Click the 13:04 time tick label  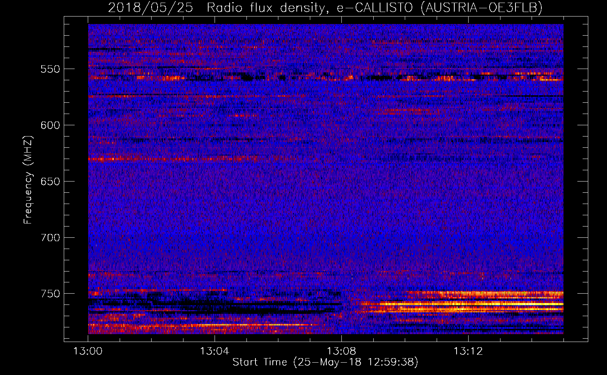pos(215,351)
